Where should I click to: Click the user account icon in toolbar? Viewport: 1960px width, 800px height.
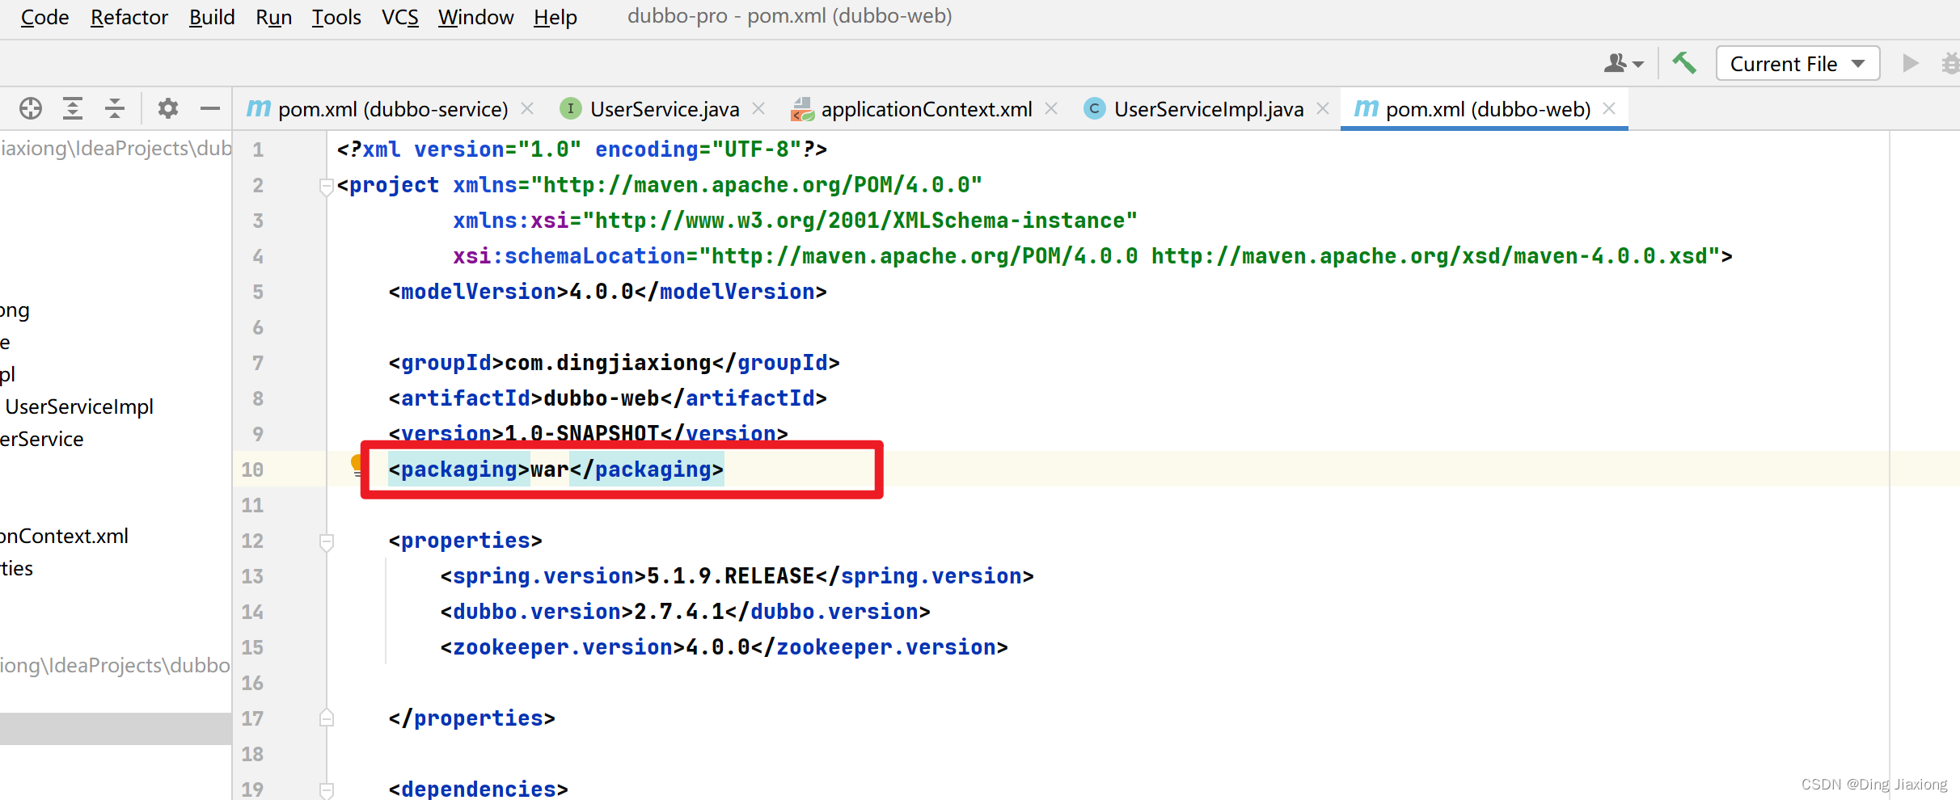point(1623,63)
